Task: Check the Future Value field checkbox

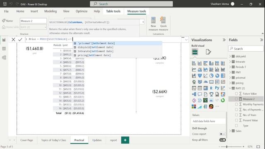Action: [x=236, y=94]
